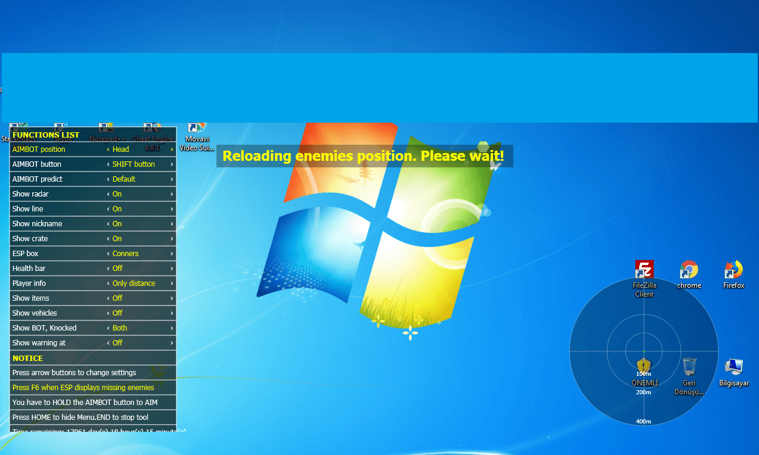Screen dimensions: 759x455
Task: Select the "AIMBOT position" label
Action: coord(39,149)
